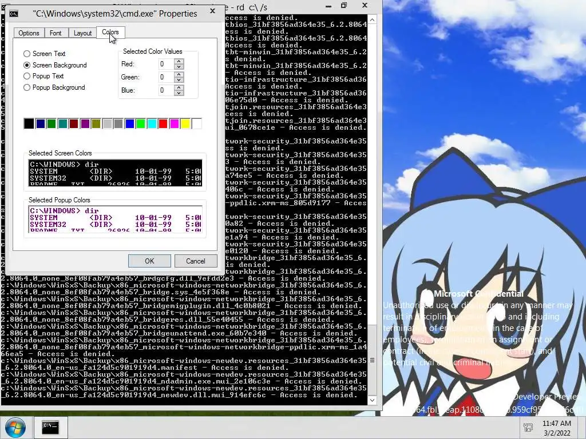The height and width of the screenshot is (439, 586).
Task: Open the Command Prompt taskbar icon
Action: [x=50, y=426]
